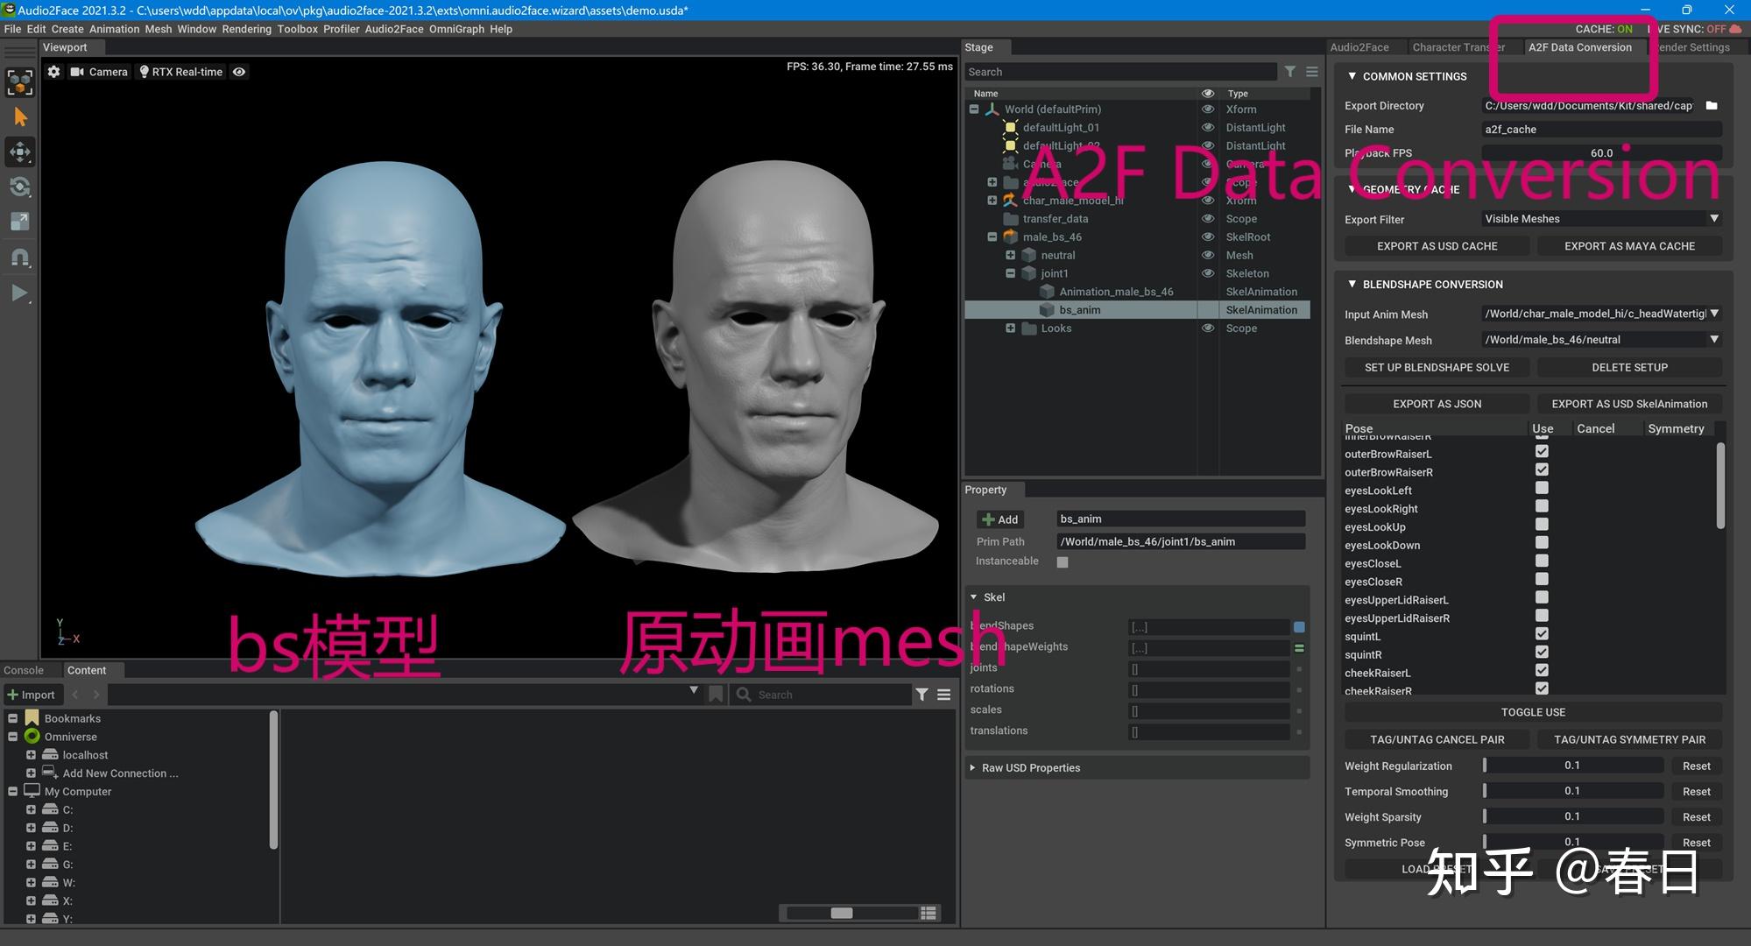Select the Scale tool
The image size is (1751, 946).
(x=19, y=222)
